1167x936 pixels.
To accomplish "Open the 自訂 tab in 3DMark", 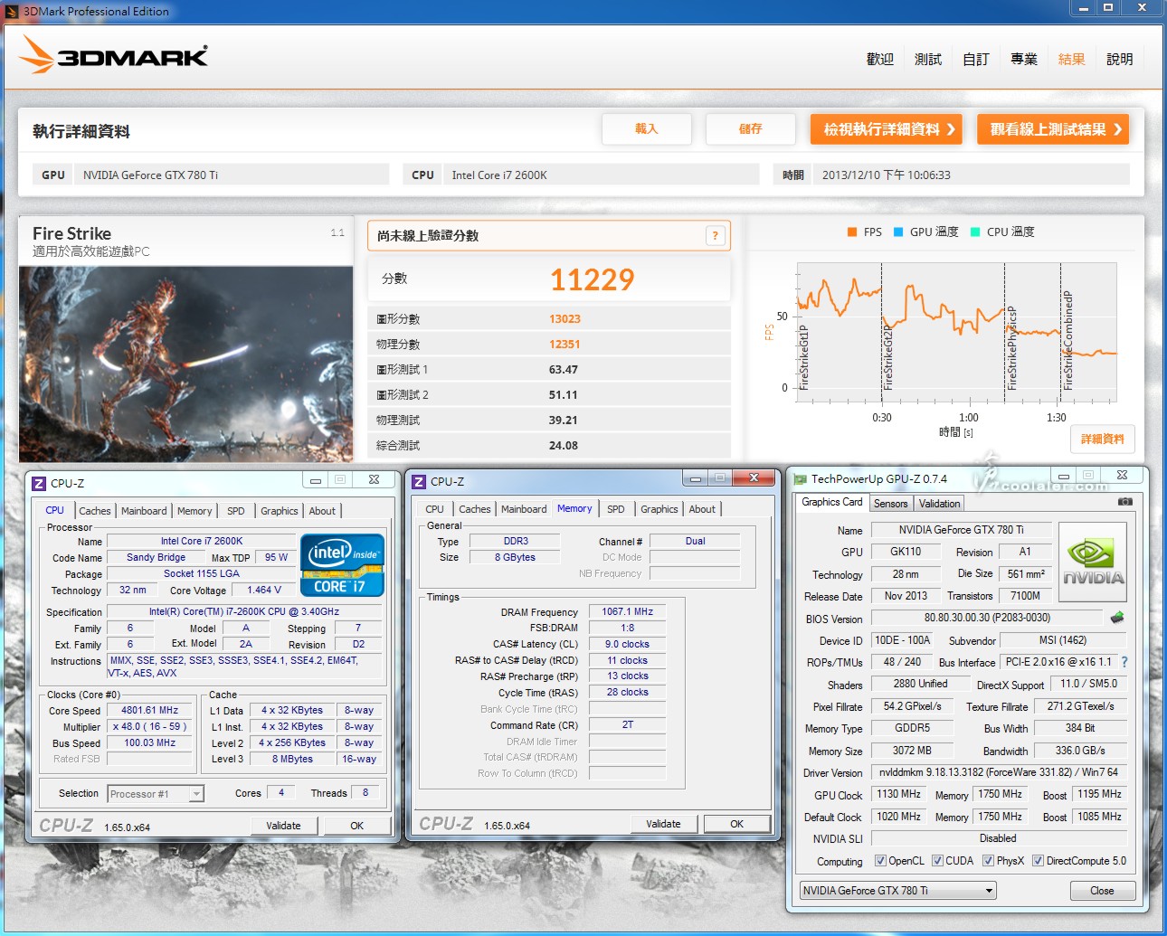I will pos(976,59).
